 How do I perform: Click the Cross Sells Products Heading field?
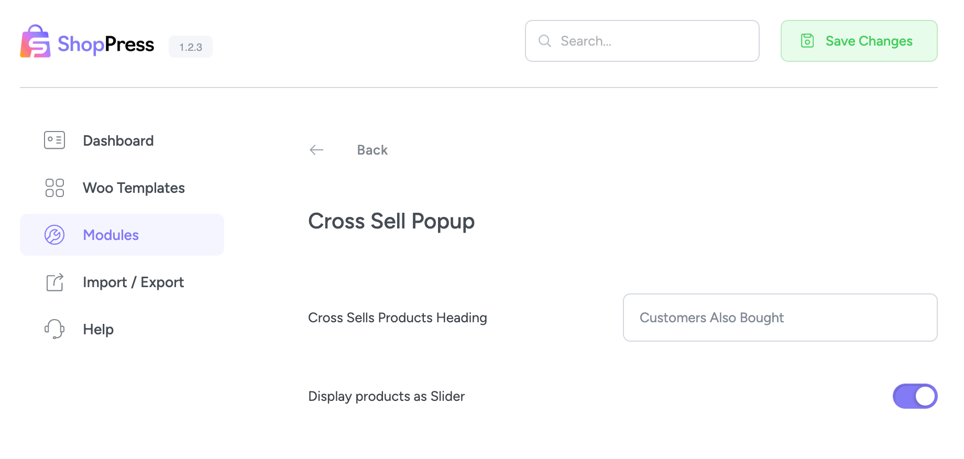click(780, 318)
